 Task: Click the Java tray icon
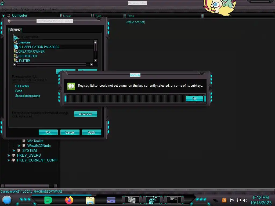[224, 200]
